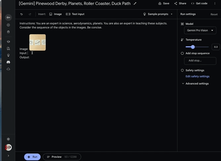
Task: Open the three-dot more options menu
Action: click(215, 4)
